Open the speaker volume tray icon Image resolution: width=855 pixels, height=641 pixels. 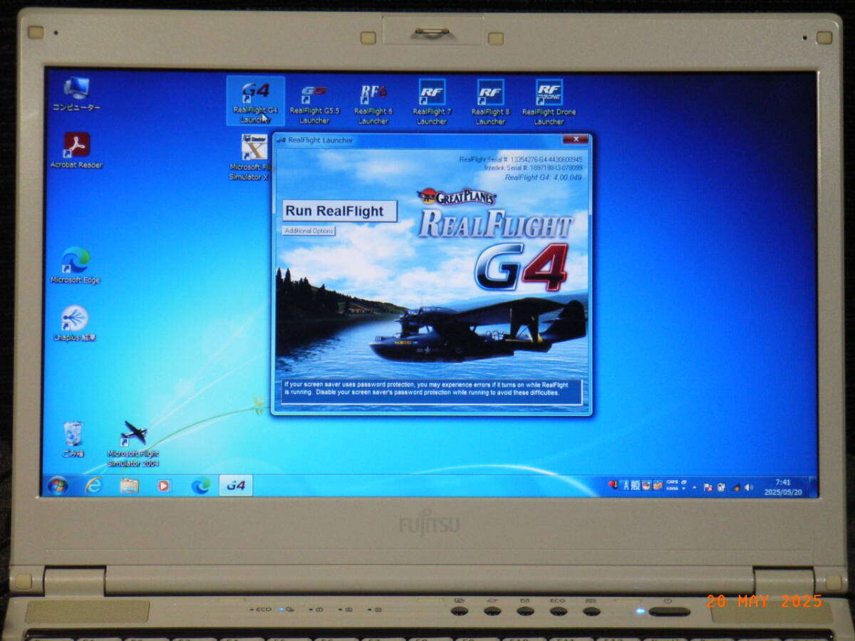pyautogui.click(x=748, y=488)
